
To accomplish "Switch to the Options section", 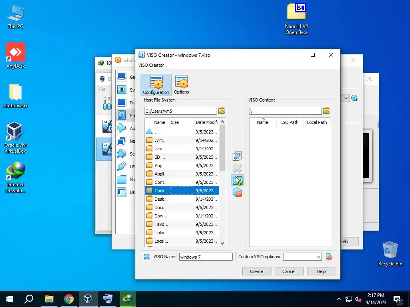I will [181, 85].
